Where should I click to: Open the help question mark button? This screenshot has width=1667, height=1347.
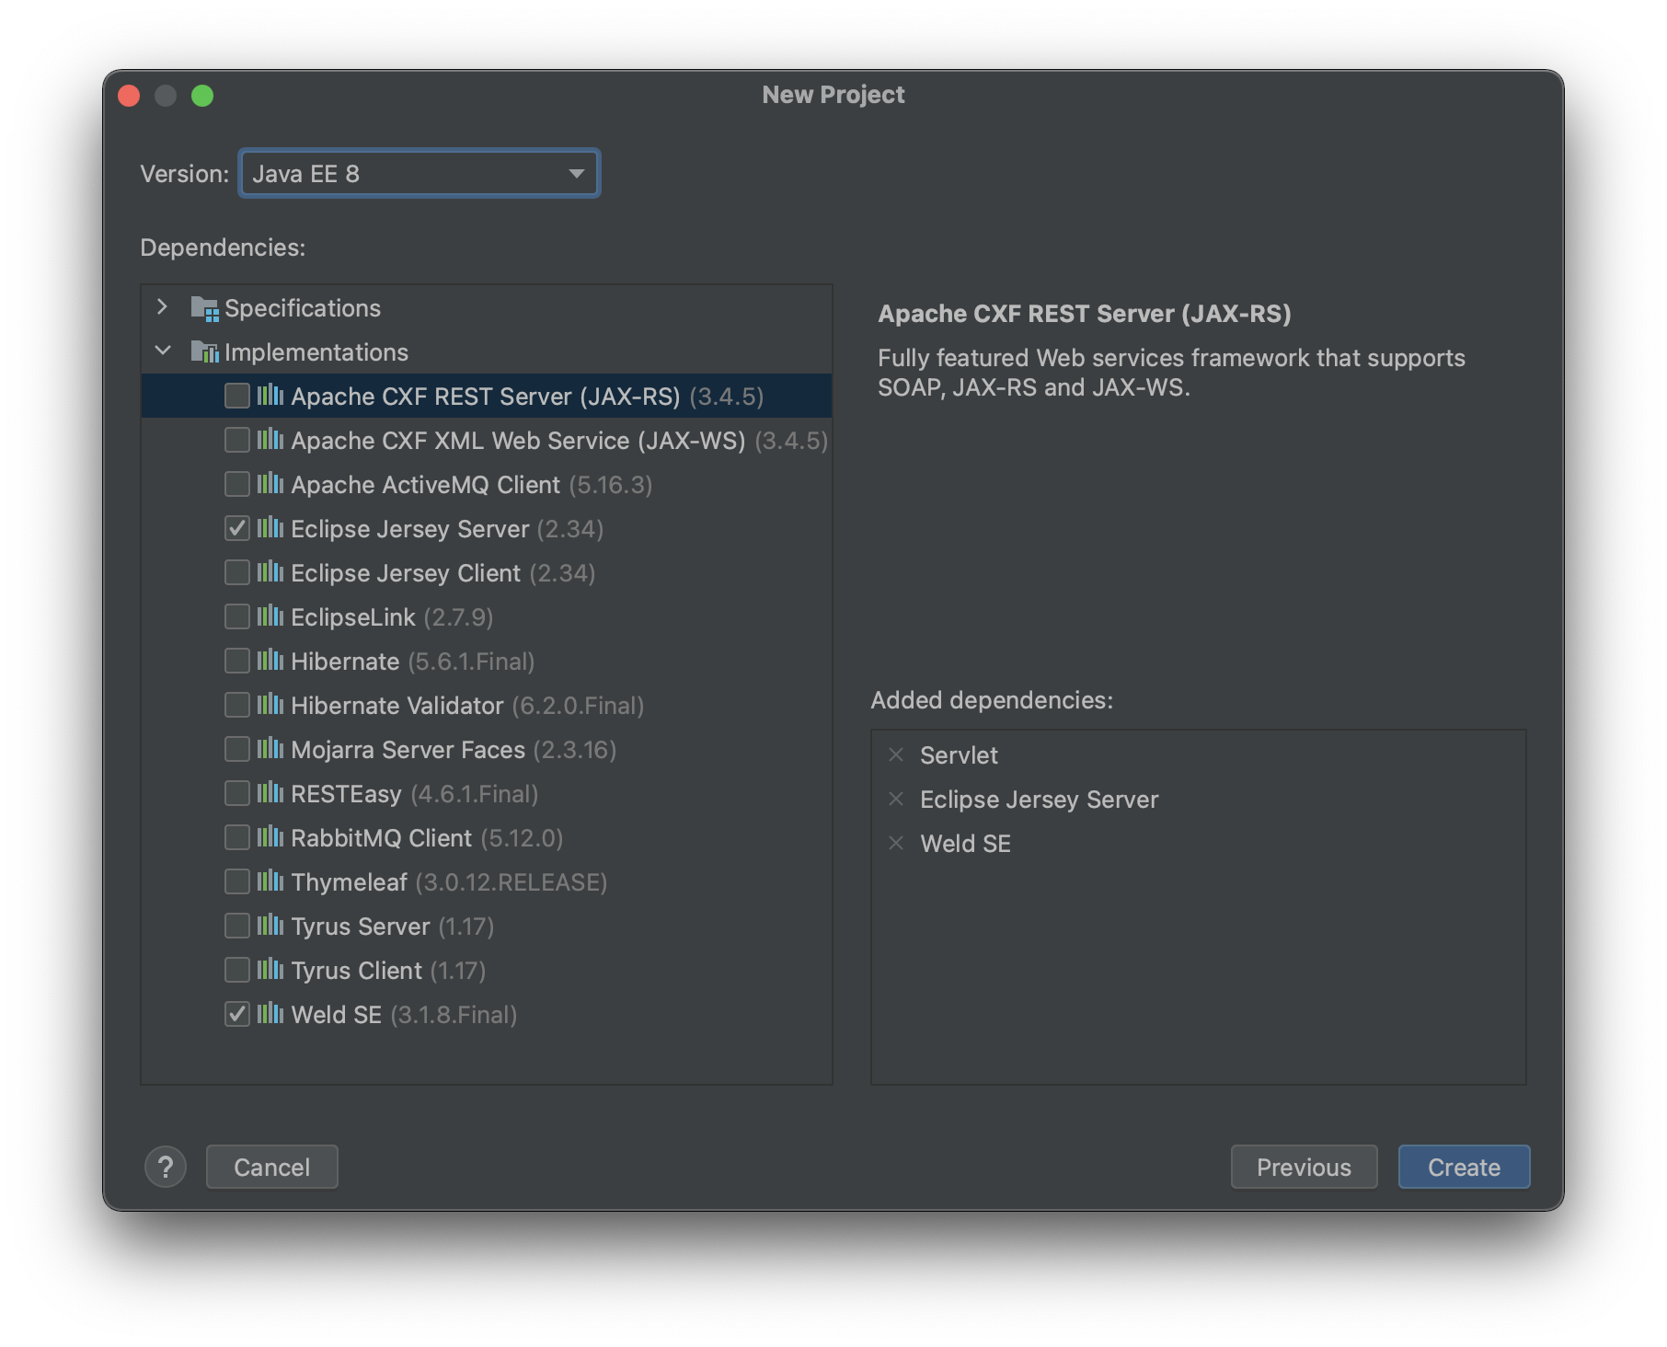click(x=166, y=1167)
